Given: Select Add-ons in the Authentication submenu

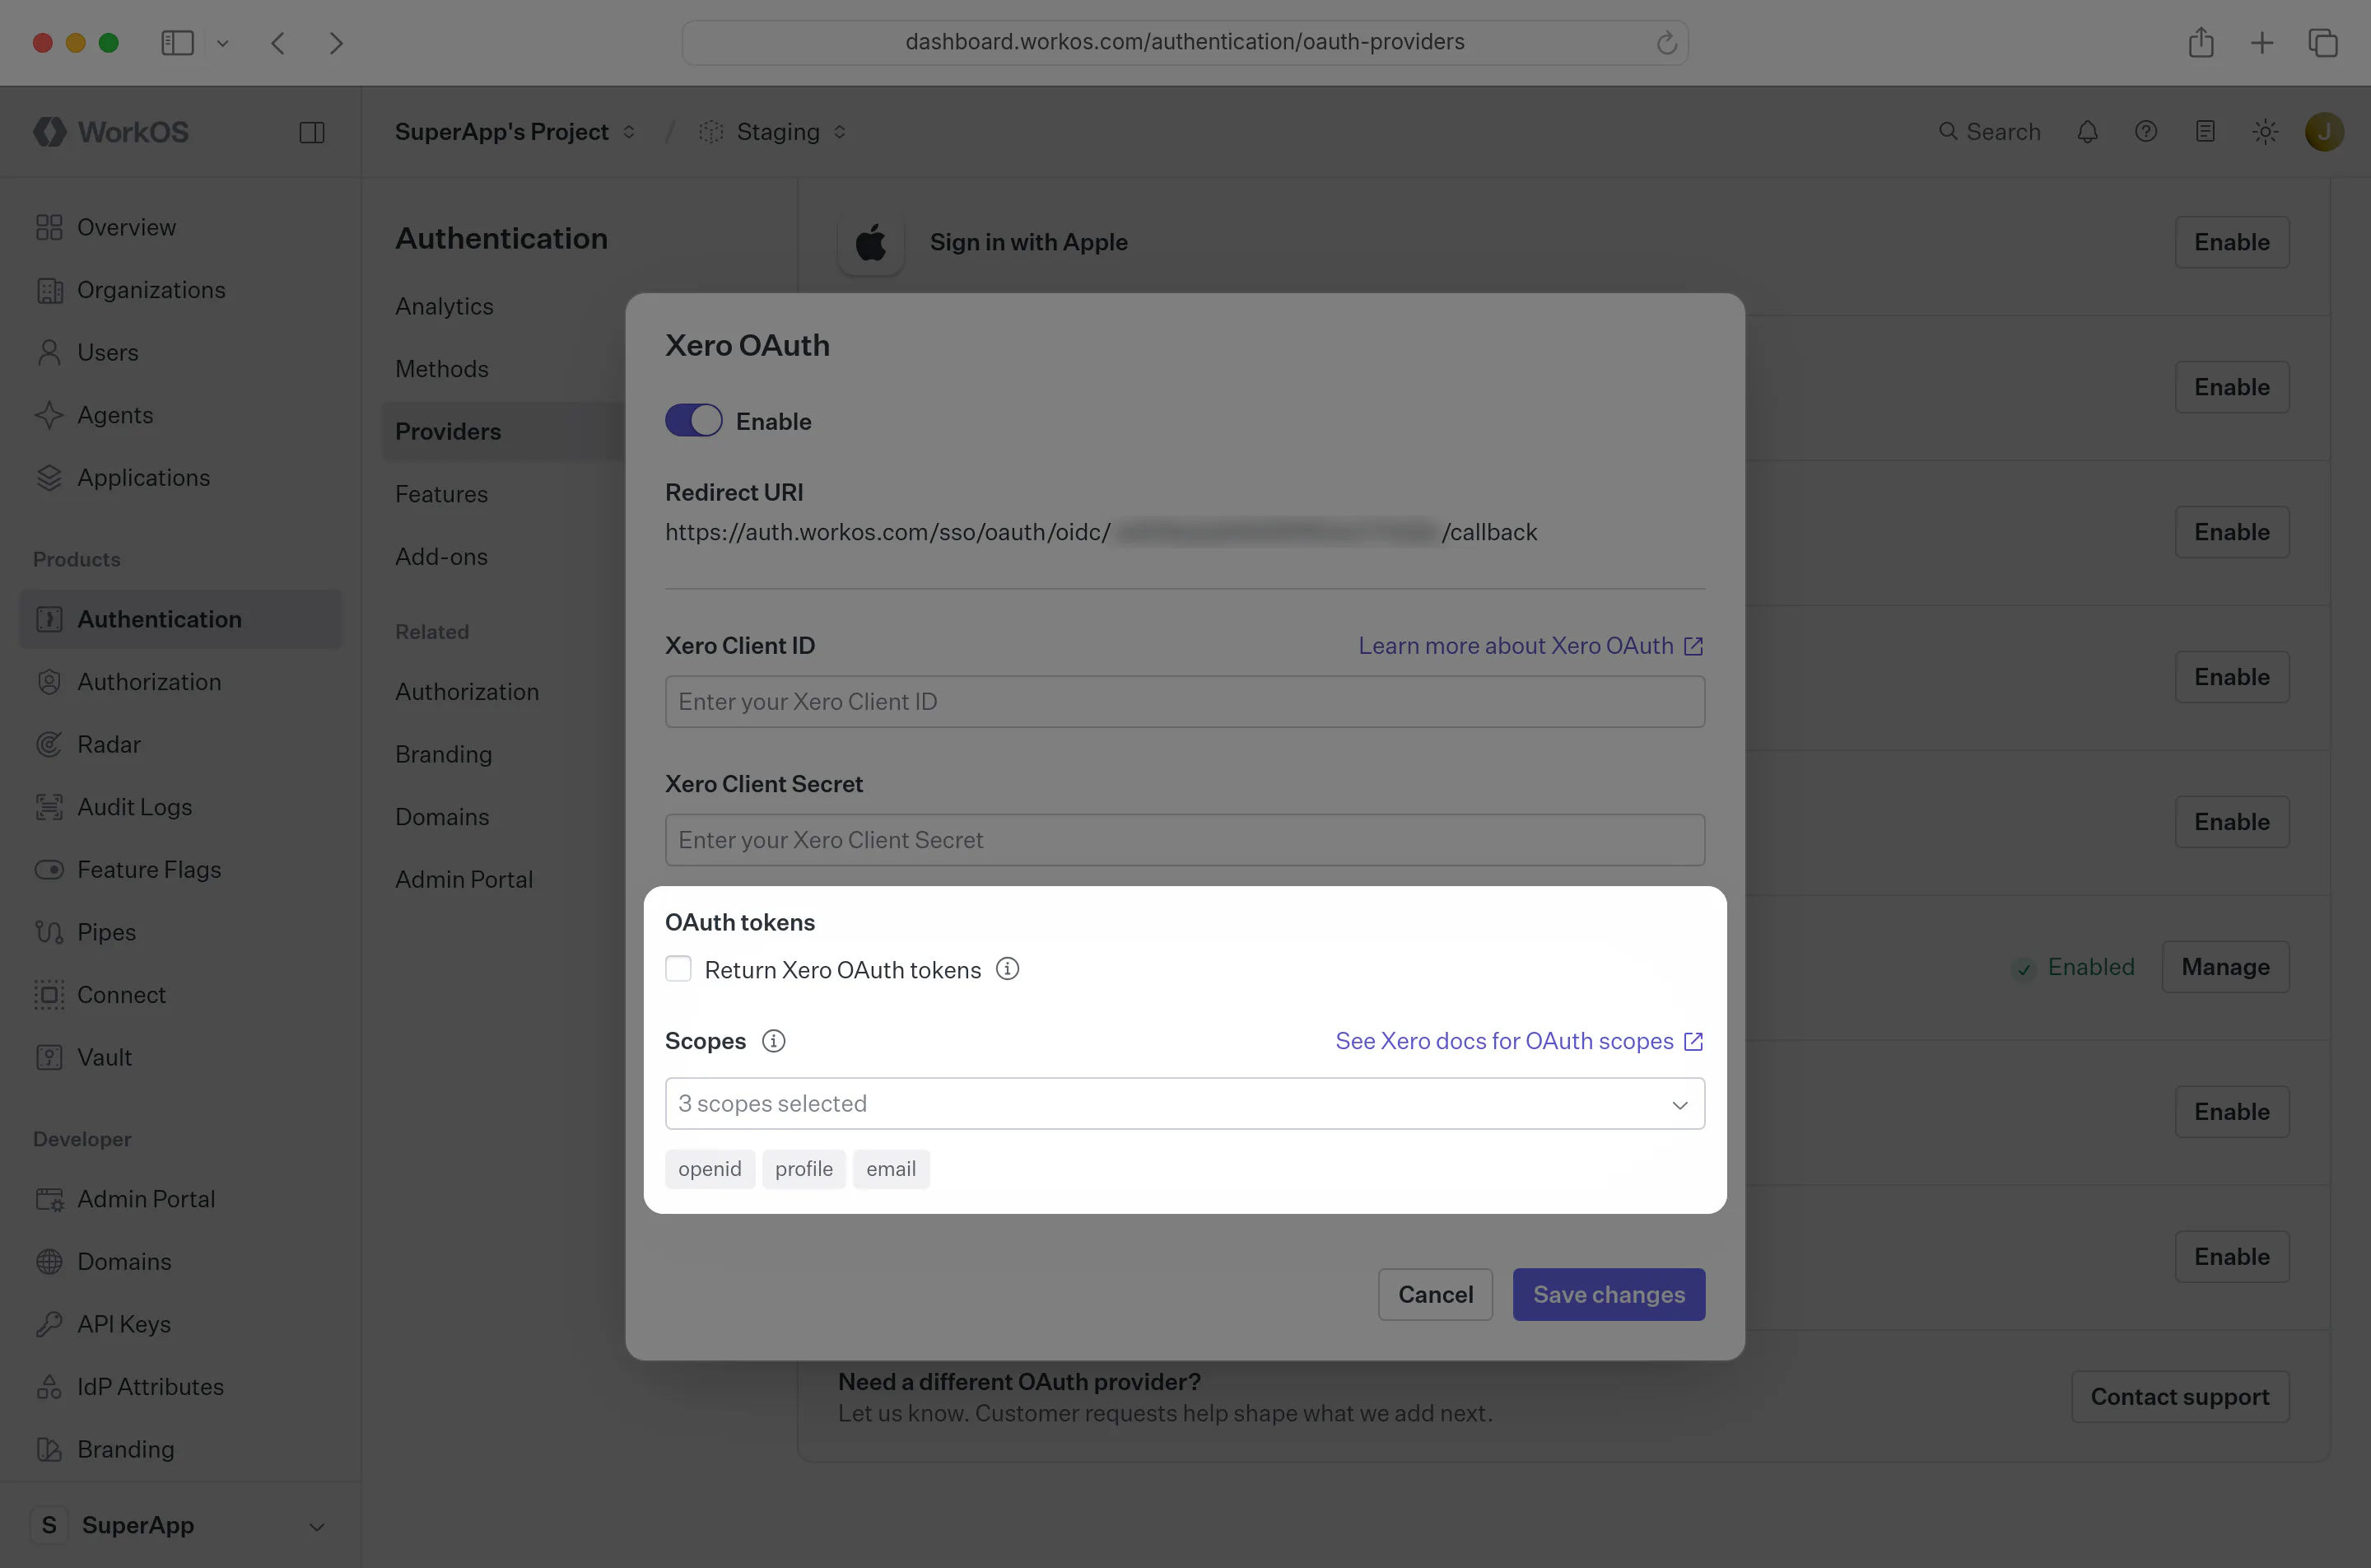Looking at the screenshot, I should click(442, 557).
